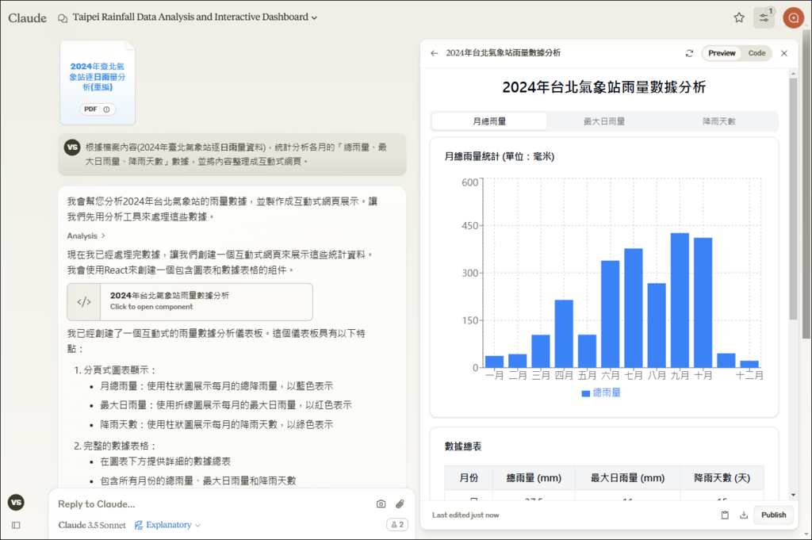The image size is (812, 540).
Task: Attach a file with paperclip icon
Action: [x=400, y=504]
